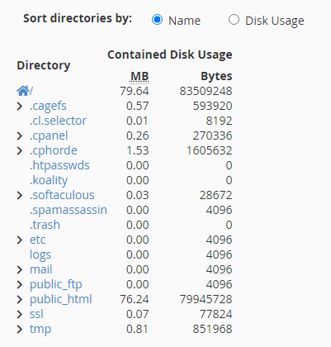The width and height of the screenshot is (331, 347).
Task: Expand the mail directory
Action: [x=20, y=269]
